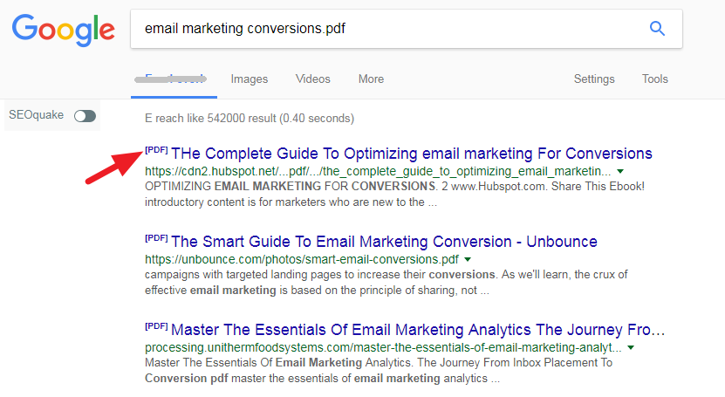Open The Complete Guide To Optimizing email marketing result

[412, 154]
